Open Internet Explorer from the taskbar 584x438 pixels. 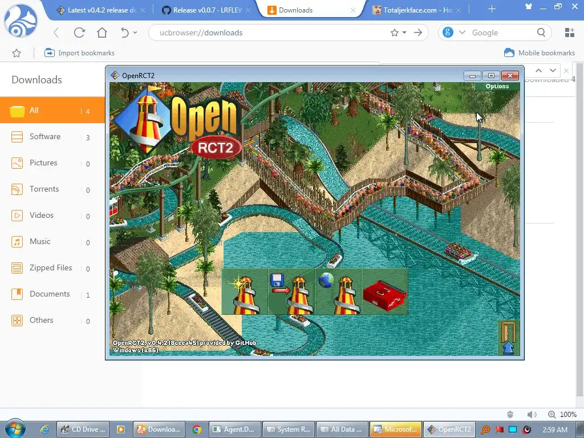(44, 429)
